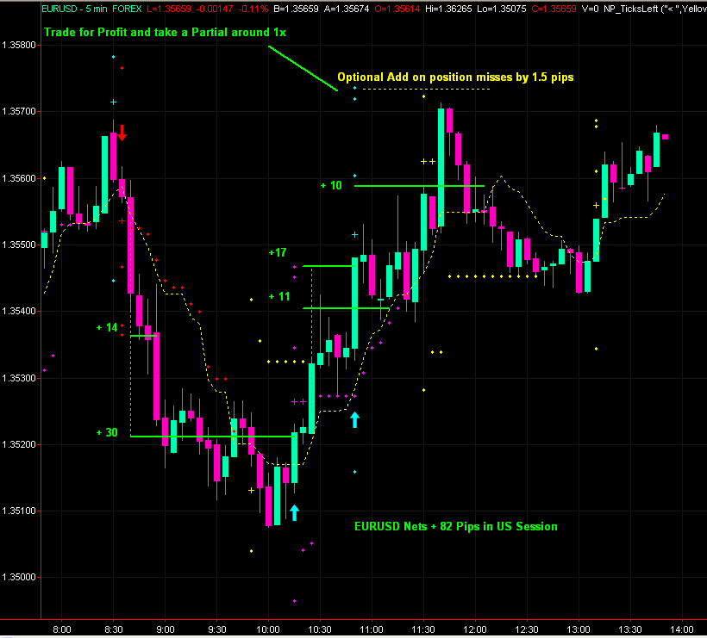The width and height of the screenshot is (707, 638).
Task: Click the 1.35600 price axis label
Action: (x=19, y=178)
